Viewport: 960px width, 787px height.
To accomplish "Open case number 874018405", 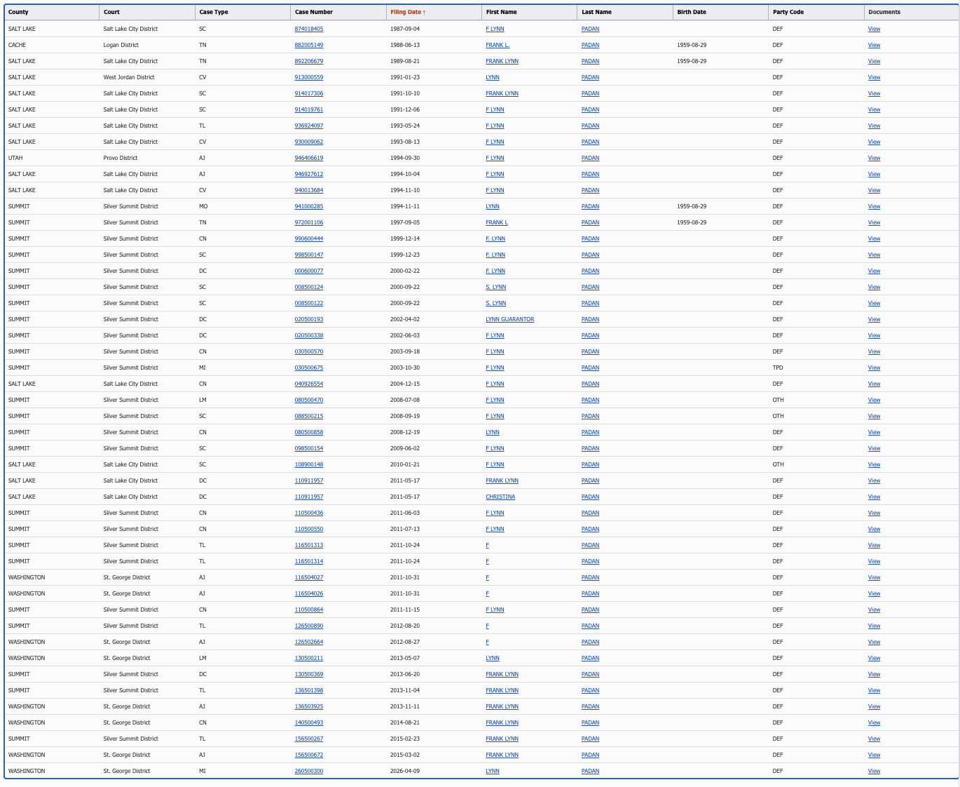I will (x=308, y=29).
